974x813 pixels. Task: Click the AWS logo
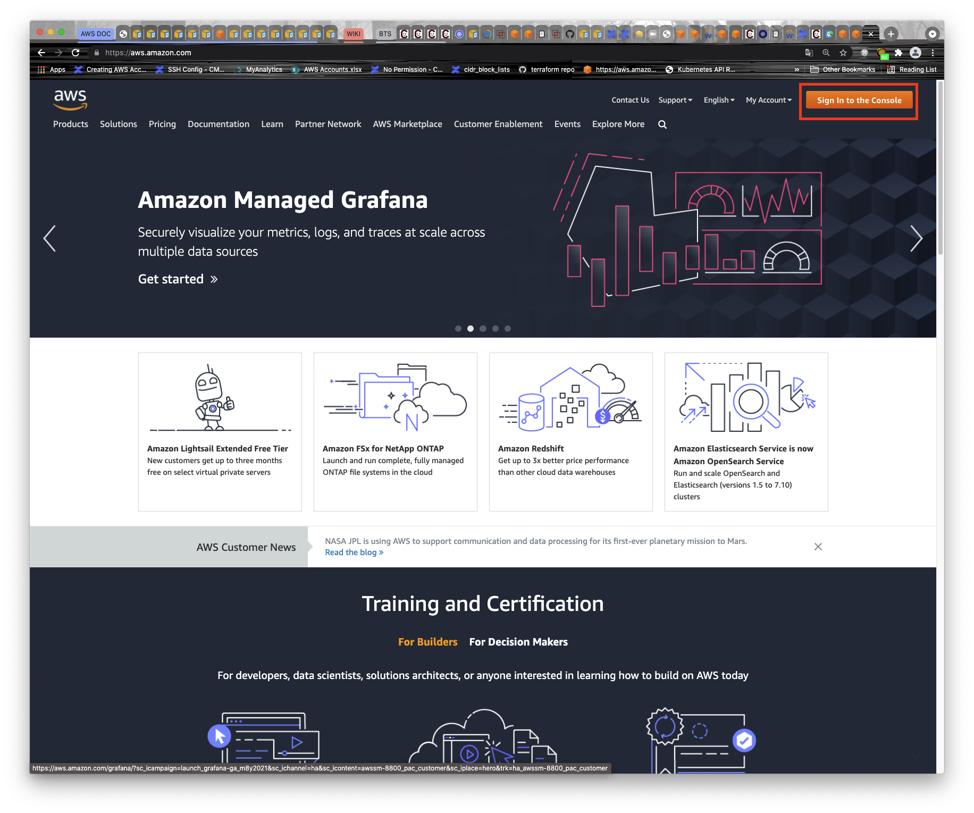(70, 99)
